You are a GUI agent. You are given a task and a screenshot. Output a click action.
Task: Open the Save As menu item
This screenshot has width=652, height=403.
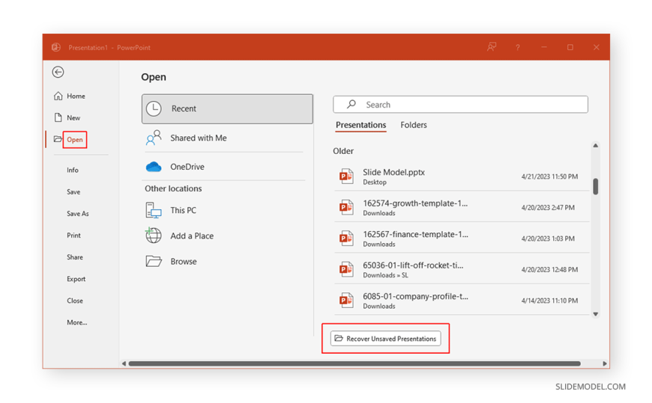[x=77, y=214]
